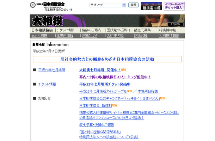
Task: Open the 収支予算・決算のご報告 link
Action: pos(97,125)
